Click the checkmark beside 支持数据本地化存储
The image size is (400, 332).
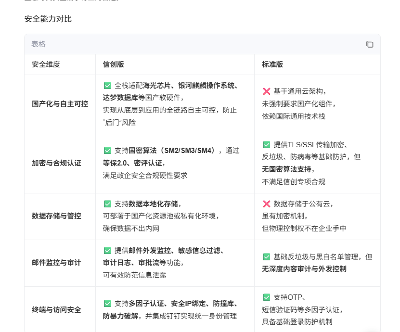108,204
